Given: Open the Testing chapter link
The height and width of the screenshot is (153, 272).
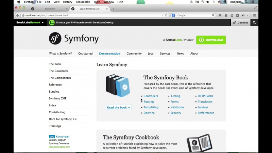Looking at the screenshot, I should point(175,96).
